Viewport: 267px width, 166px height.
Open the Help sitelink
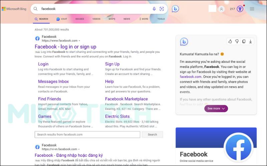point(109,81)
